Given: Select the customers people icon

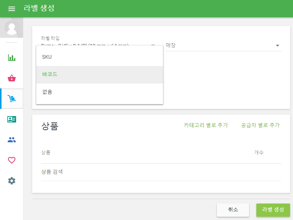Looking at the screenshot, I should pos(11,139).
